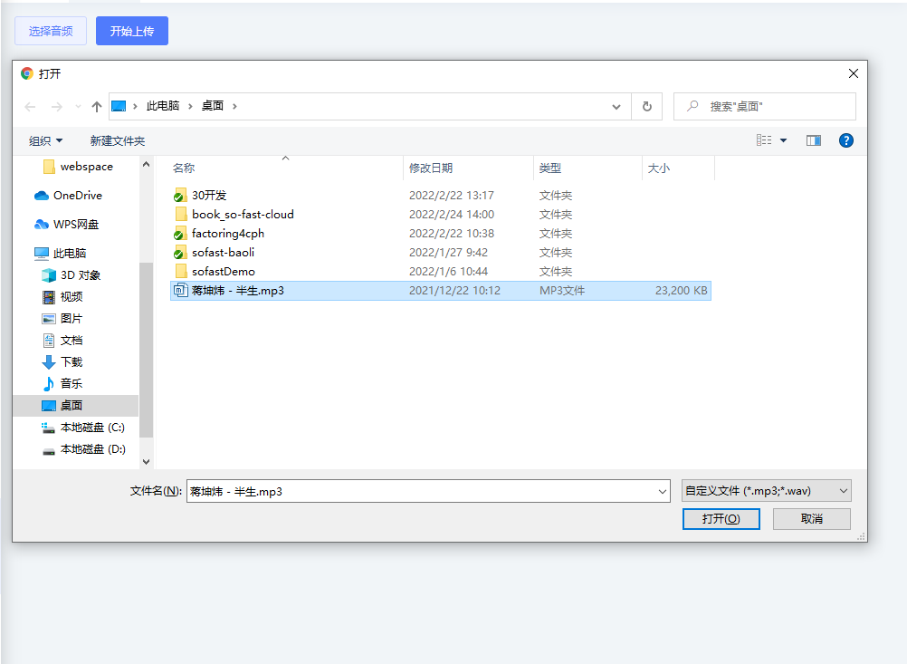Click the refresh button beside address bar
The width and height of the screenshot is (907, 664).
(x=646, y=106)
